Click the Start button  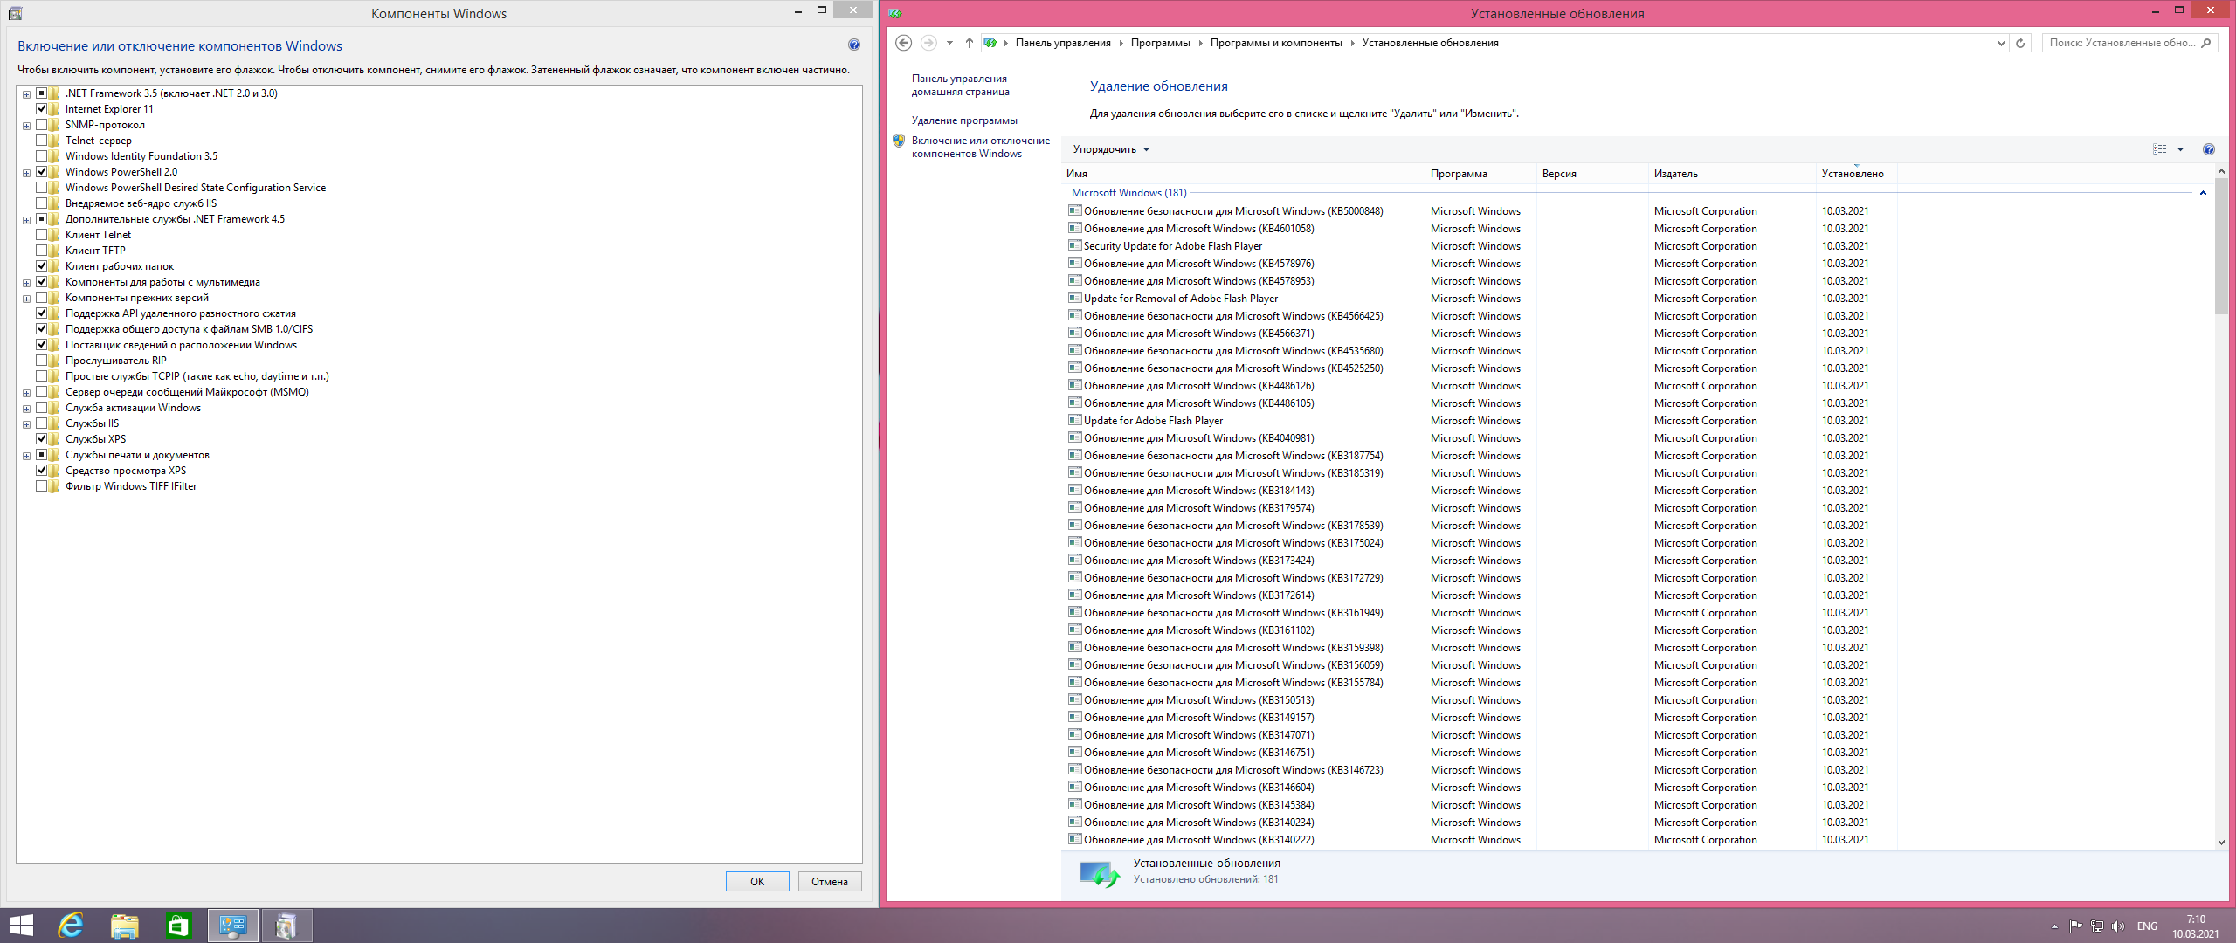21,926
